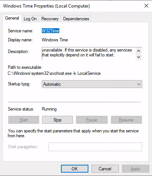
Task: Stop the Windows Time service
Action: click(58, 120)
